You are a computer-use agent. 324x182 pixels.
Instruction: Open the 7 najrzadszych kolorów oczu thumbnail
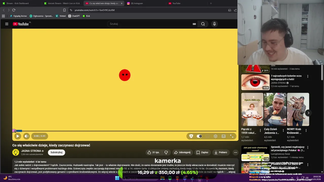pos(255,82)
